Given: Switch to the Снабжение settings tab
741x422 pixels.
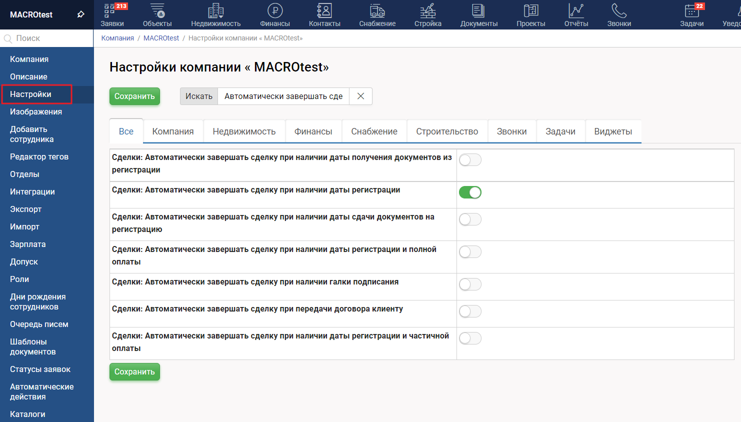Looking at the screenshot, I should point(374,131).
